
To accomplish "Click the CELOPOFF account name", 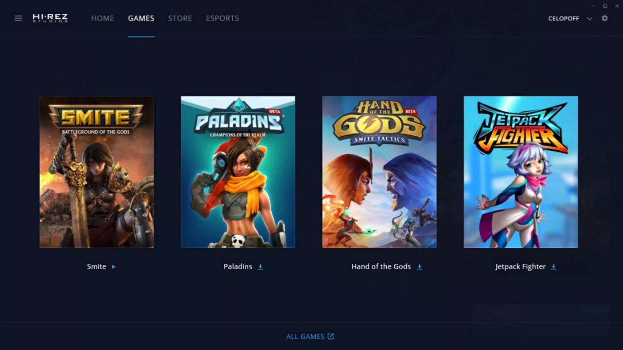I will (x=564, y=19).
